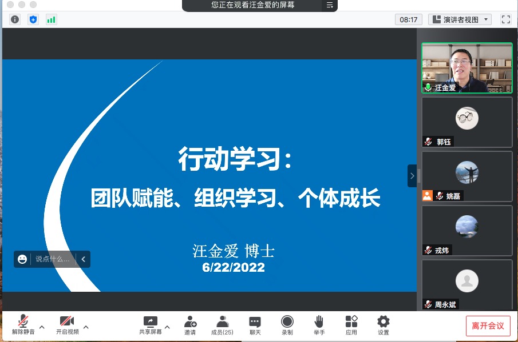Image resolution: width=518 pixels, height=342 pixels.
Task: Open meeting information icon
Action: (15, 19)
